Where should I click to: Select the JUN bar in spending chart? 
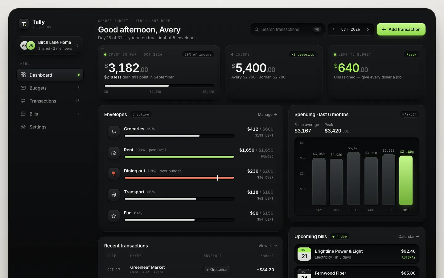[336, 182]
